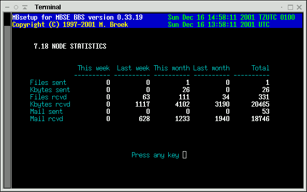Click the maximize square icon
This screenshot has height=192, width=307.
290,7
